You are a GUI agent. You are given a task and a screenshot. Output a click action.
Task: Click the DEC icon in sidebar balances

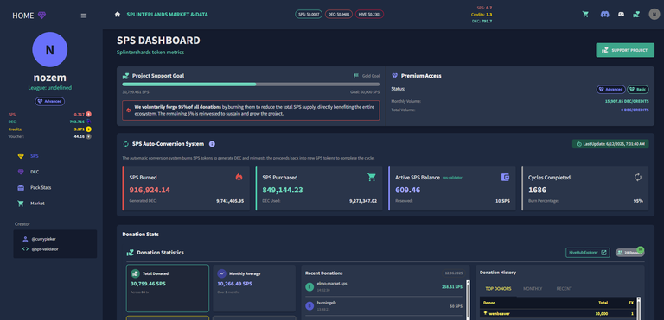coord(88,122)
